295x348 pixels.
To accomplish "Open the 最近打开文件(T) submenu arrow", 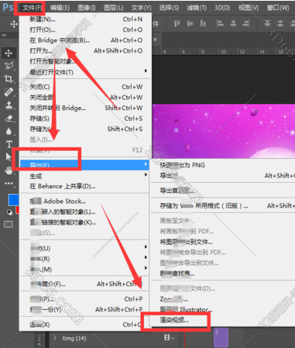I will 146,71.
